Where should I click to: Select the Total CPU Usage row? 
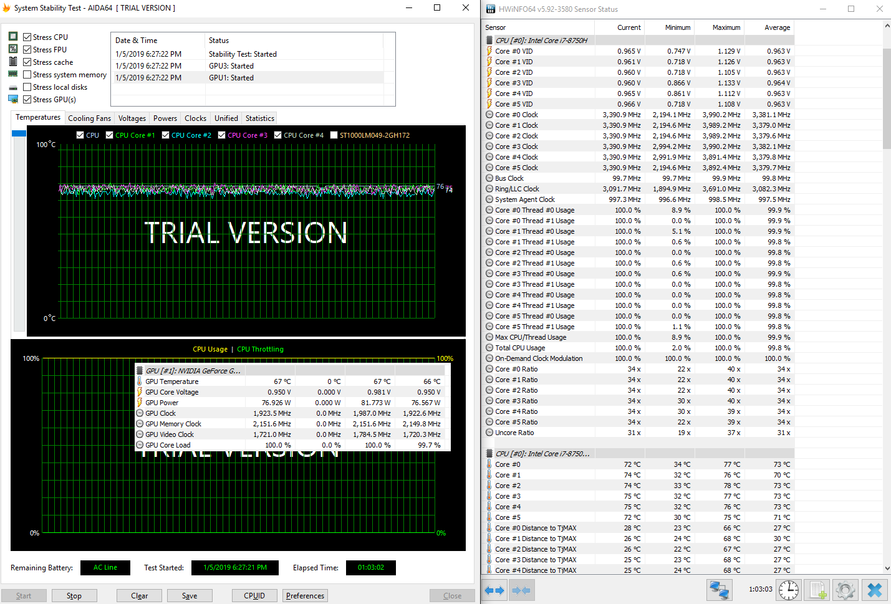pos(638,348)
